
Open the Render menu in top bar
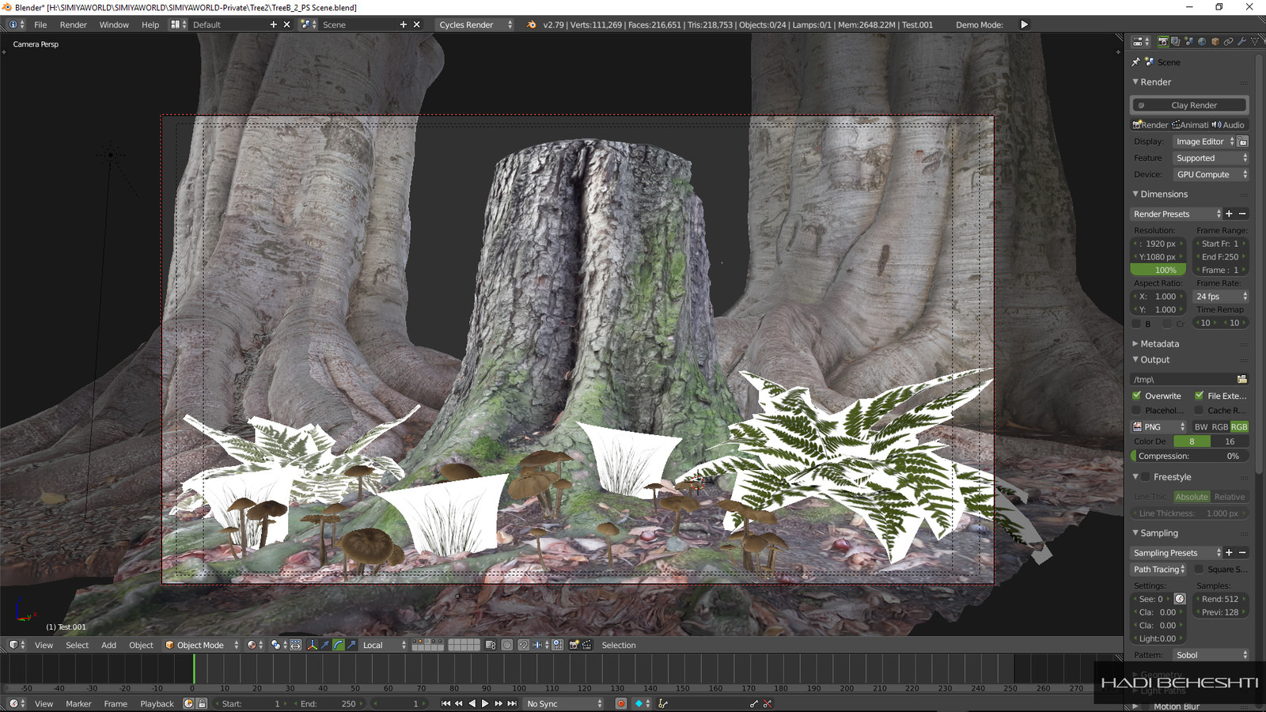coord(73,25)
